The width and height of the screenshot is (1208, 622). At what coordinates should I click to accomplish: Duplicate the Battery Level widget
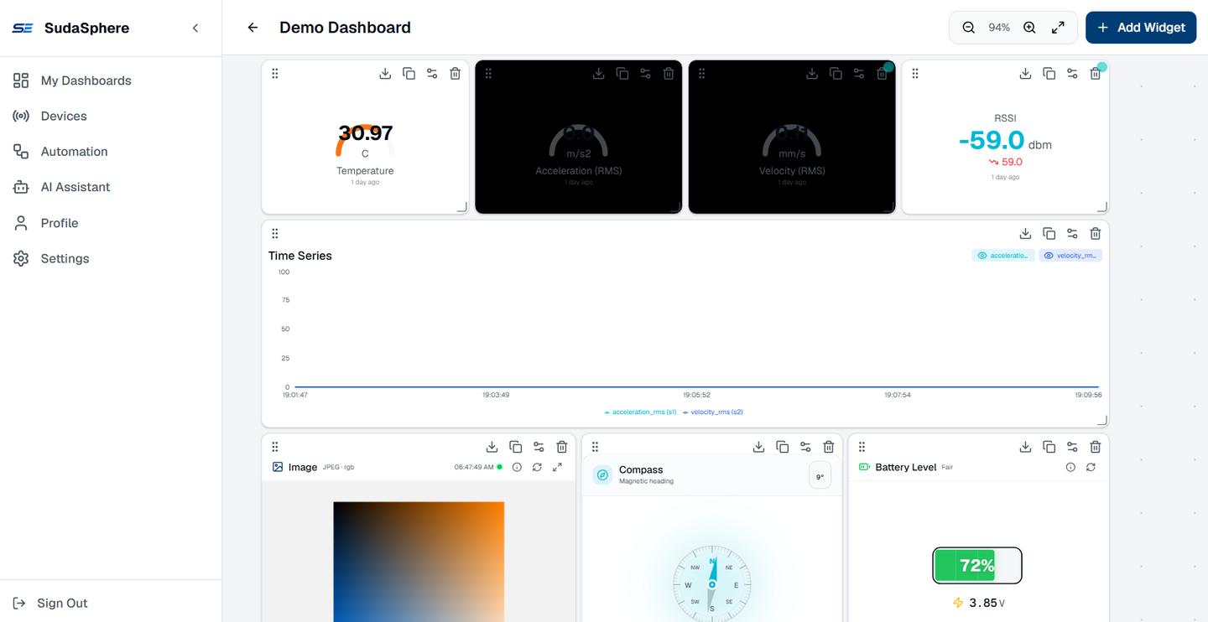pos(1049,447)
